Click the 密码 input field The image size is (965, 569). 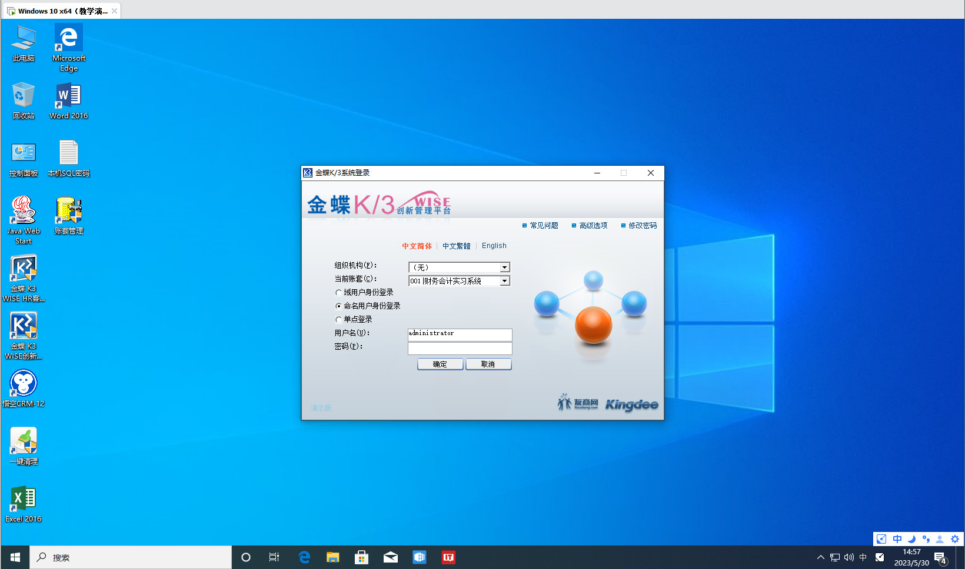tap(460, 349)
